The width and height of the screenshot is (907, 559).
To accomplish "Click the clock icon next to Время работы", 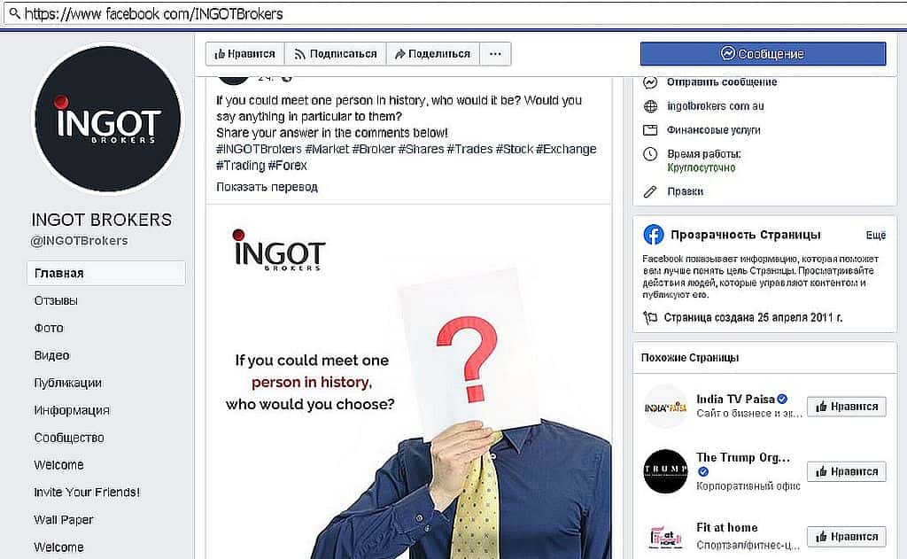I will 650,154.
